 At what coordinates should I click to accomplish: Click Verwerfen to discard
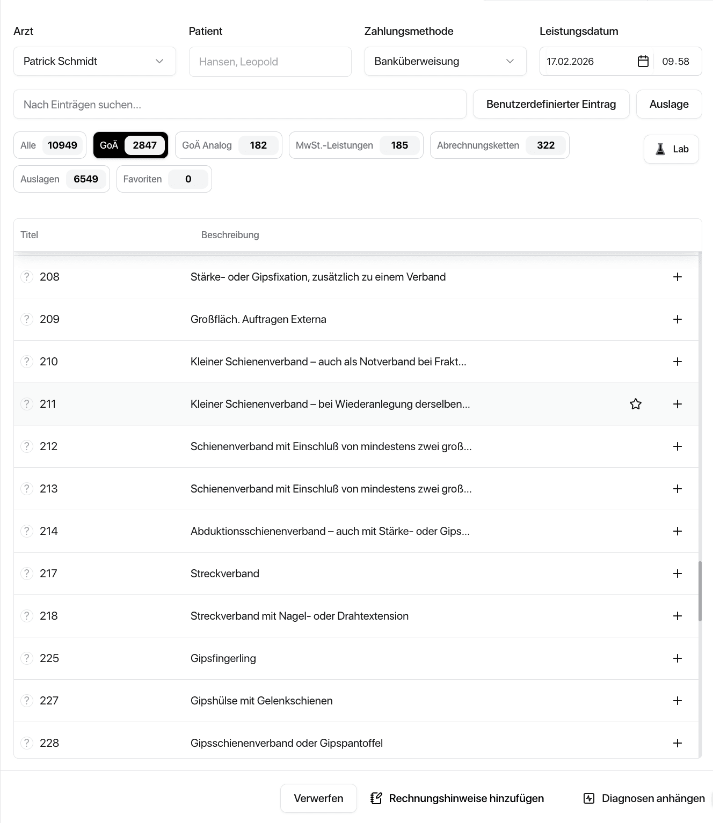(318, 798)
